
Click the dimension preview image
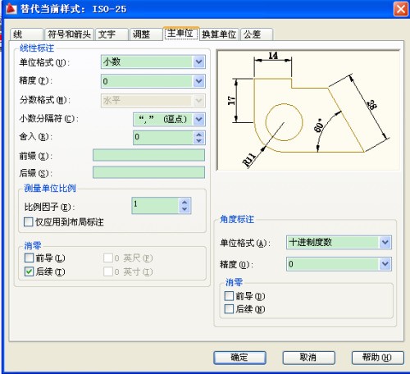tap(308, 110)
